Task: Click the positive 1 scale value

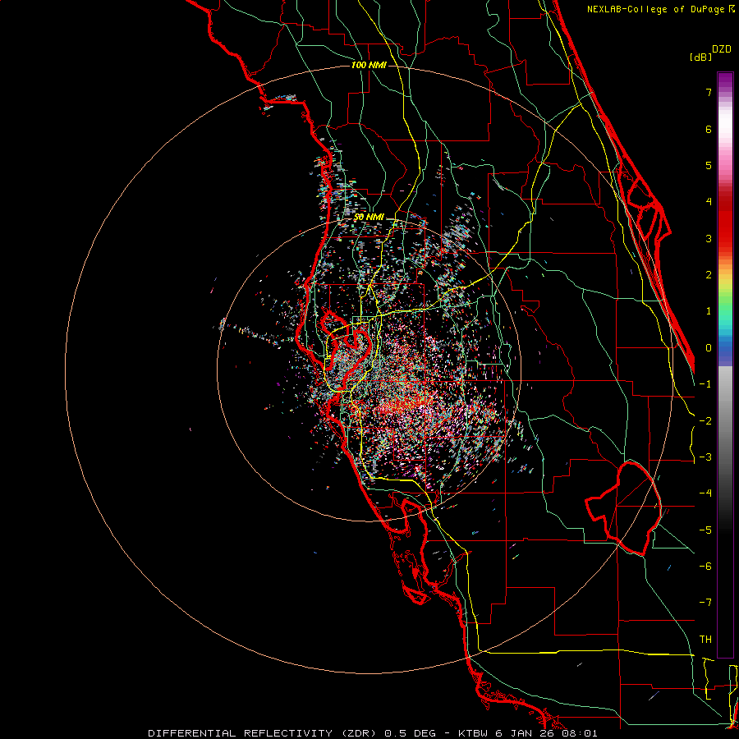Action: (x=709, y=311)
